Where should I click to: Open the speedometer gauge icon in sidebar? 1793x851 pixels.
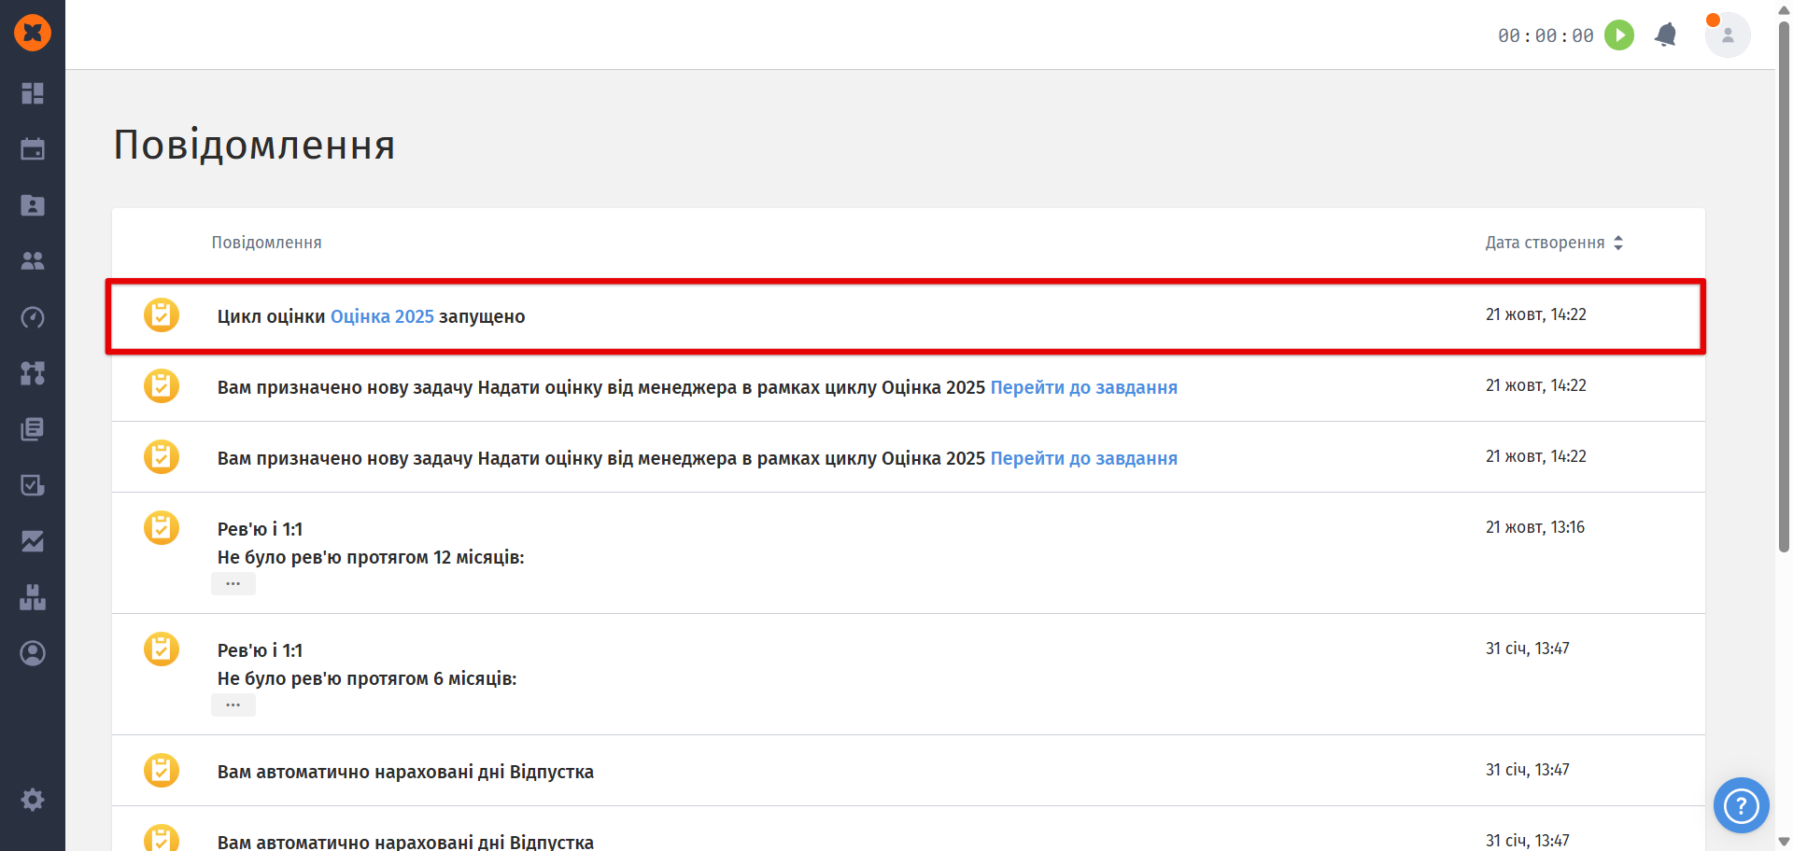pos(33,317)
